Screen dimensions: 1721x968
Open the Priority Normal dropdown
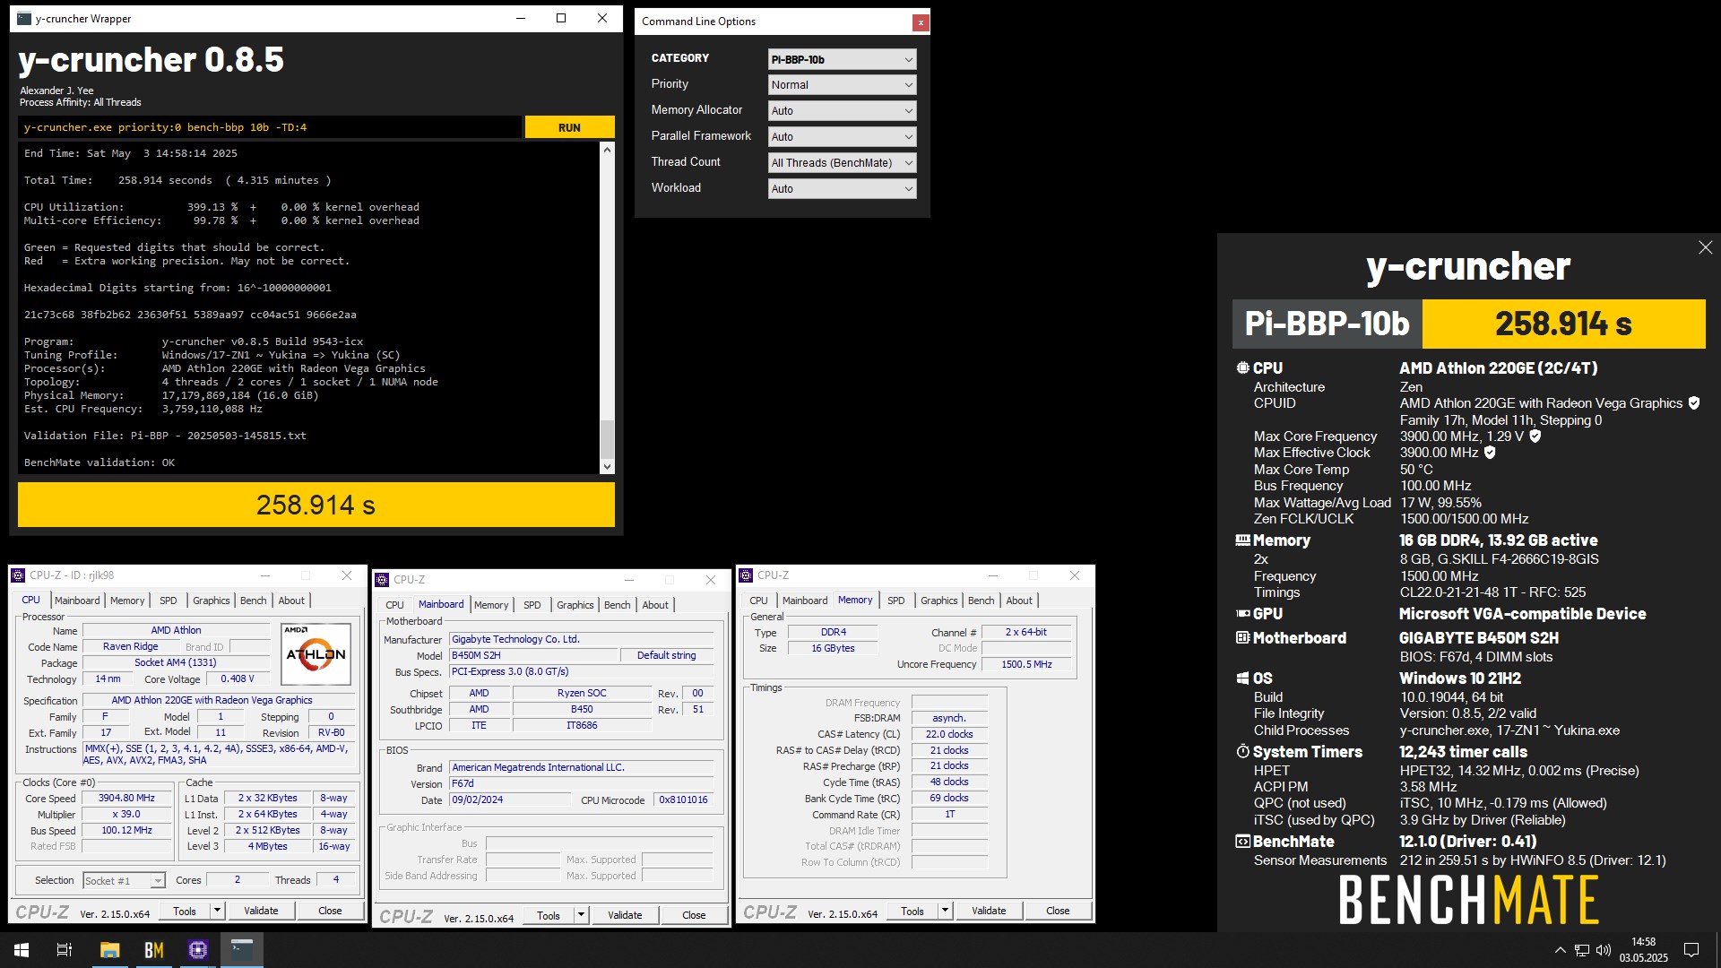842,85
